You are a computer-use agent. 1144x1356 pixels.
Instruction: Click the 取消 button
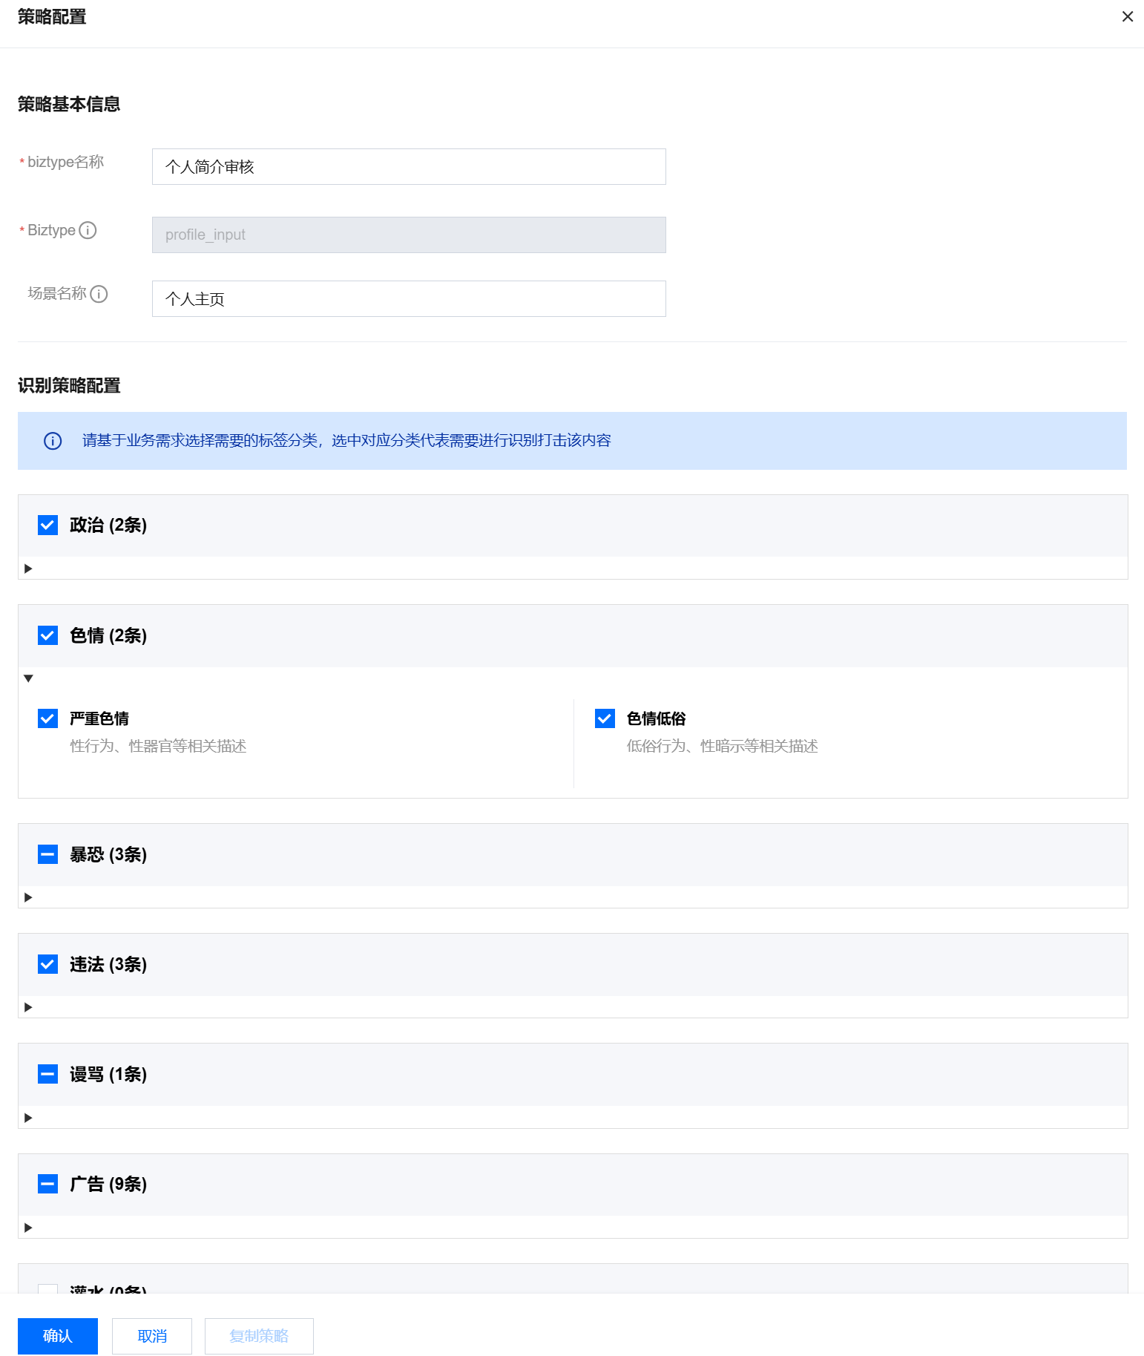(152, 1336)
